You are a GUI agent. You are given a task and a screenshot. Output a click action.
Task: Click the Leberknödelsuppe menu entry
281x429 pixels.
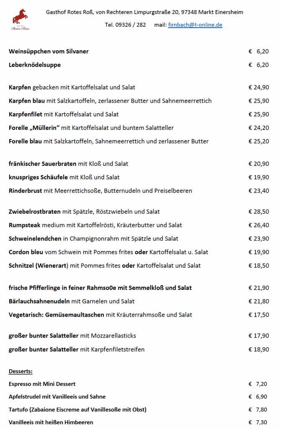[x=35, y=65]
